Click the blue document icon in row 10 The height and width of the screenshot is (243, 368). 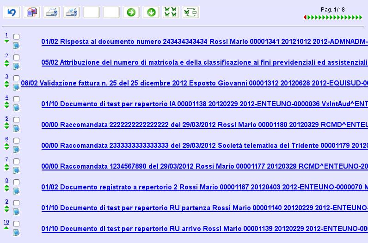coord(16,232)
